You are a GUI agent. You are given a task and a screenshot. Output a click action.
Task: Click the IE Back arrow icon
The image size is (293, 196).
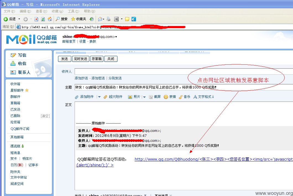(x=6, y=19)
